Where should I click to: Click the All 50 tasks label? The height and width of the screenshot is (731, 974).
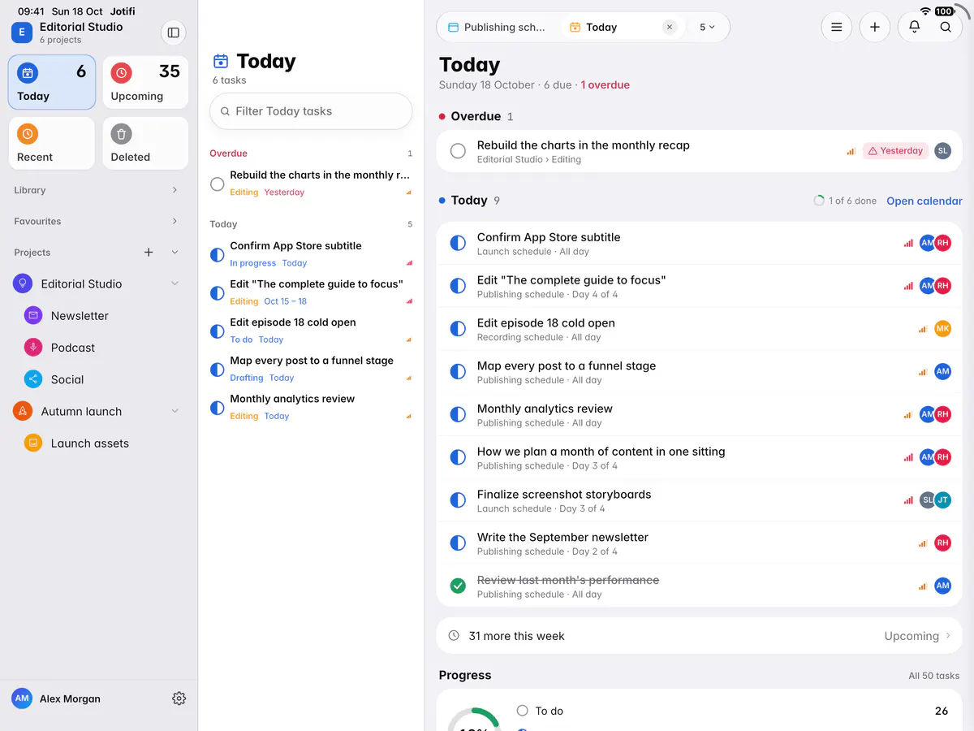click(x=933, y=675)
